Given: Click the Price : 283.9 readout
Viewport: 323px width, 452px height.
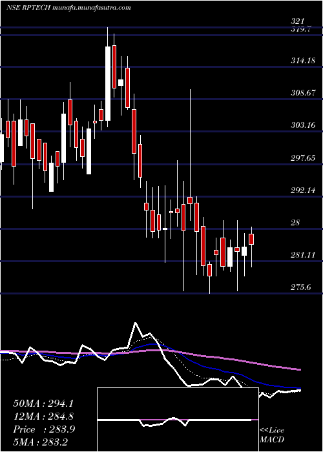Looking at the screenshot, I should coord(44,429).
